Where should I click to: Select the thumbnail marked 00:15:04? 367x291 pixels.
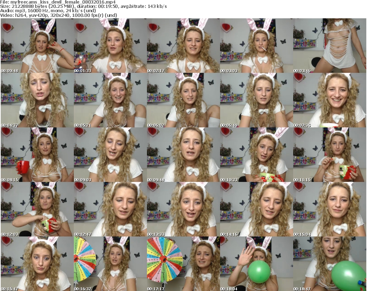click(329, 209)
